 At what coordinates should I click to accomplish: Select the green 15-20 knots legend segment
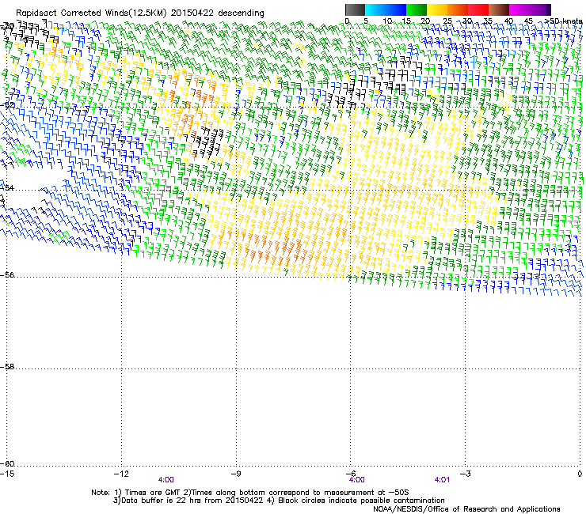tap(417, 9)
